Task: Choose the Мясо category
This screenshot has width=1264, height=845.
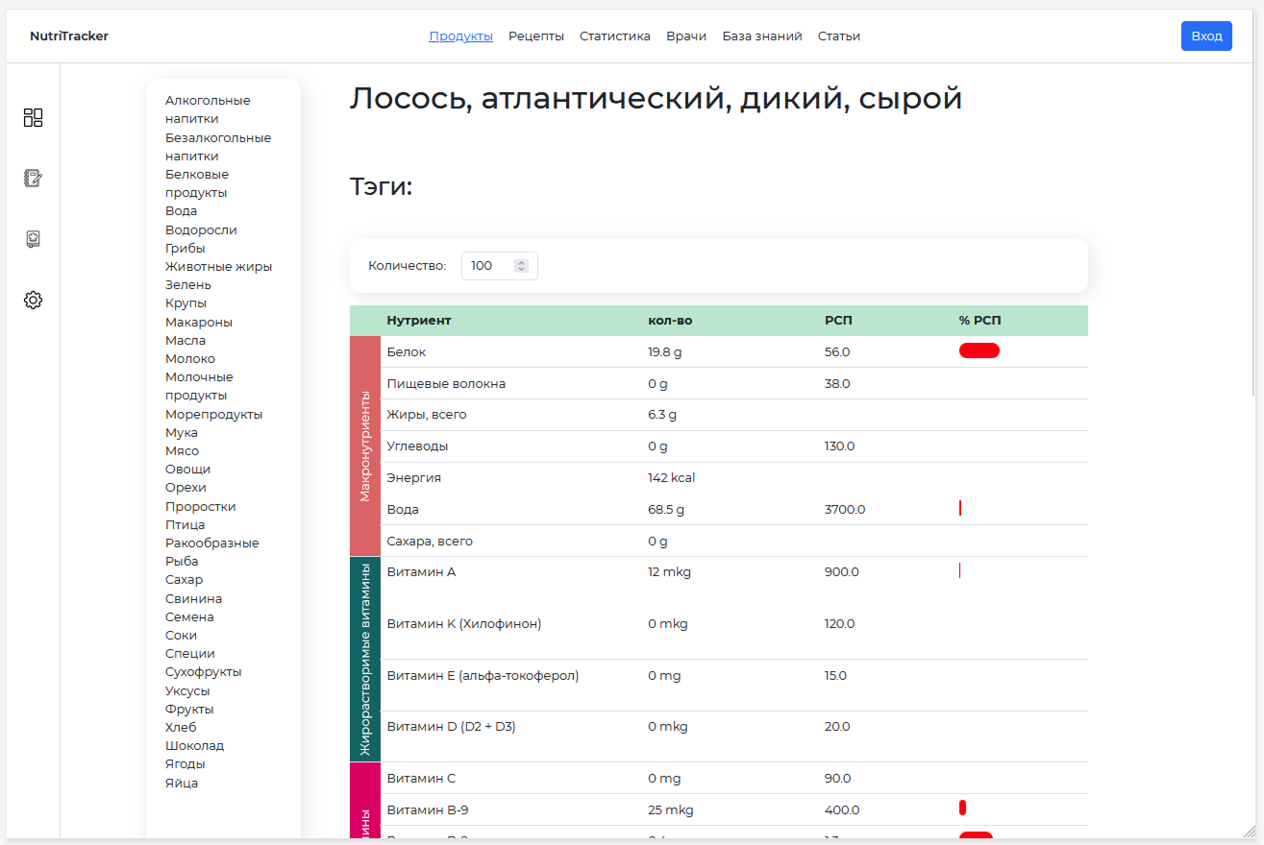Action: point(183,451)
